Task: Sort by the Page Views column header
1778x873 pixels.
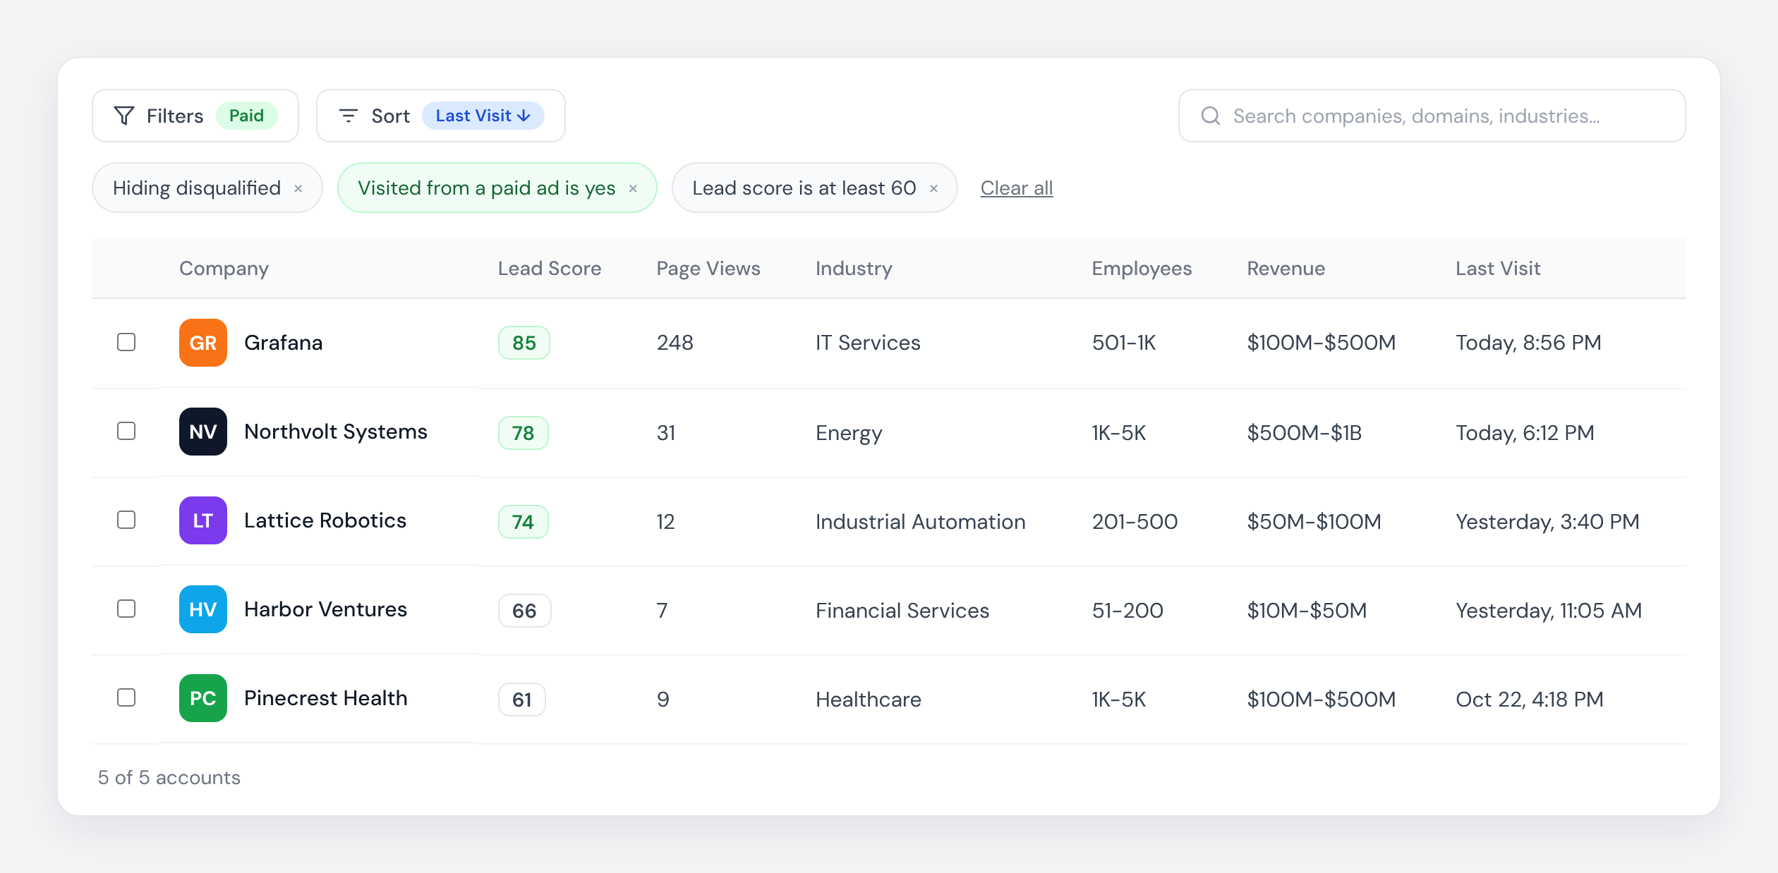Action: [x=708, y=269]
